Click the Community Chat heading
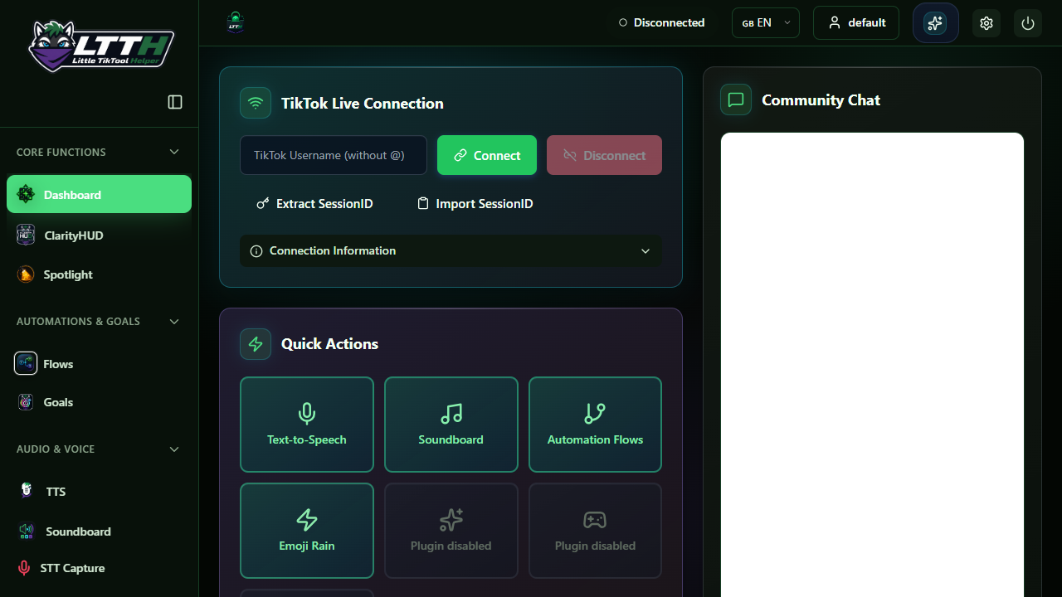This screenshot has height=597, width=1062. pyautogui.click(x=821, y=99)
